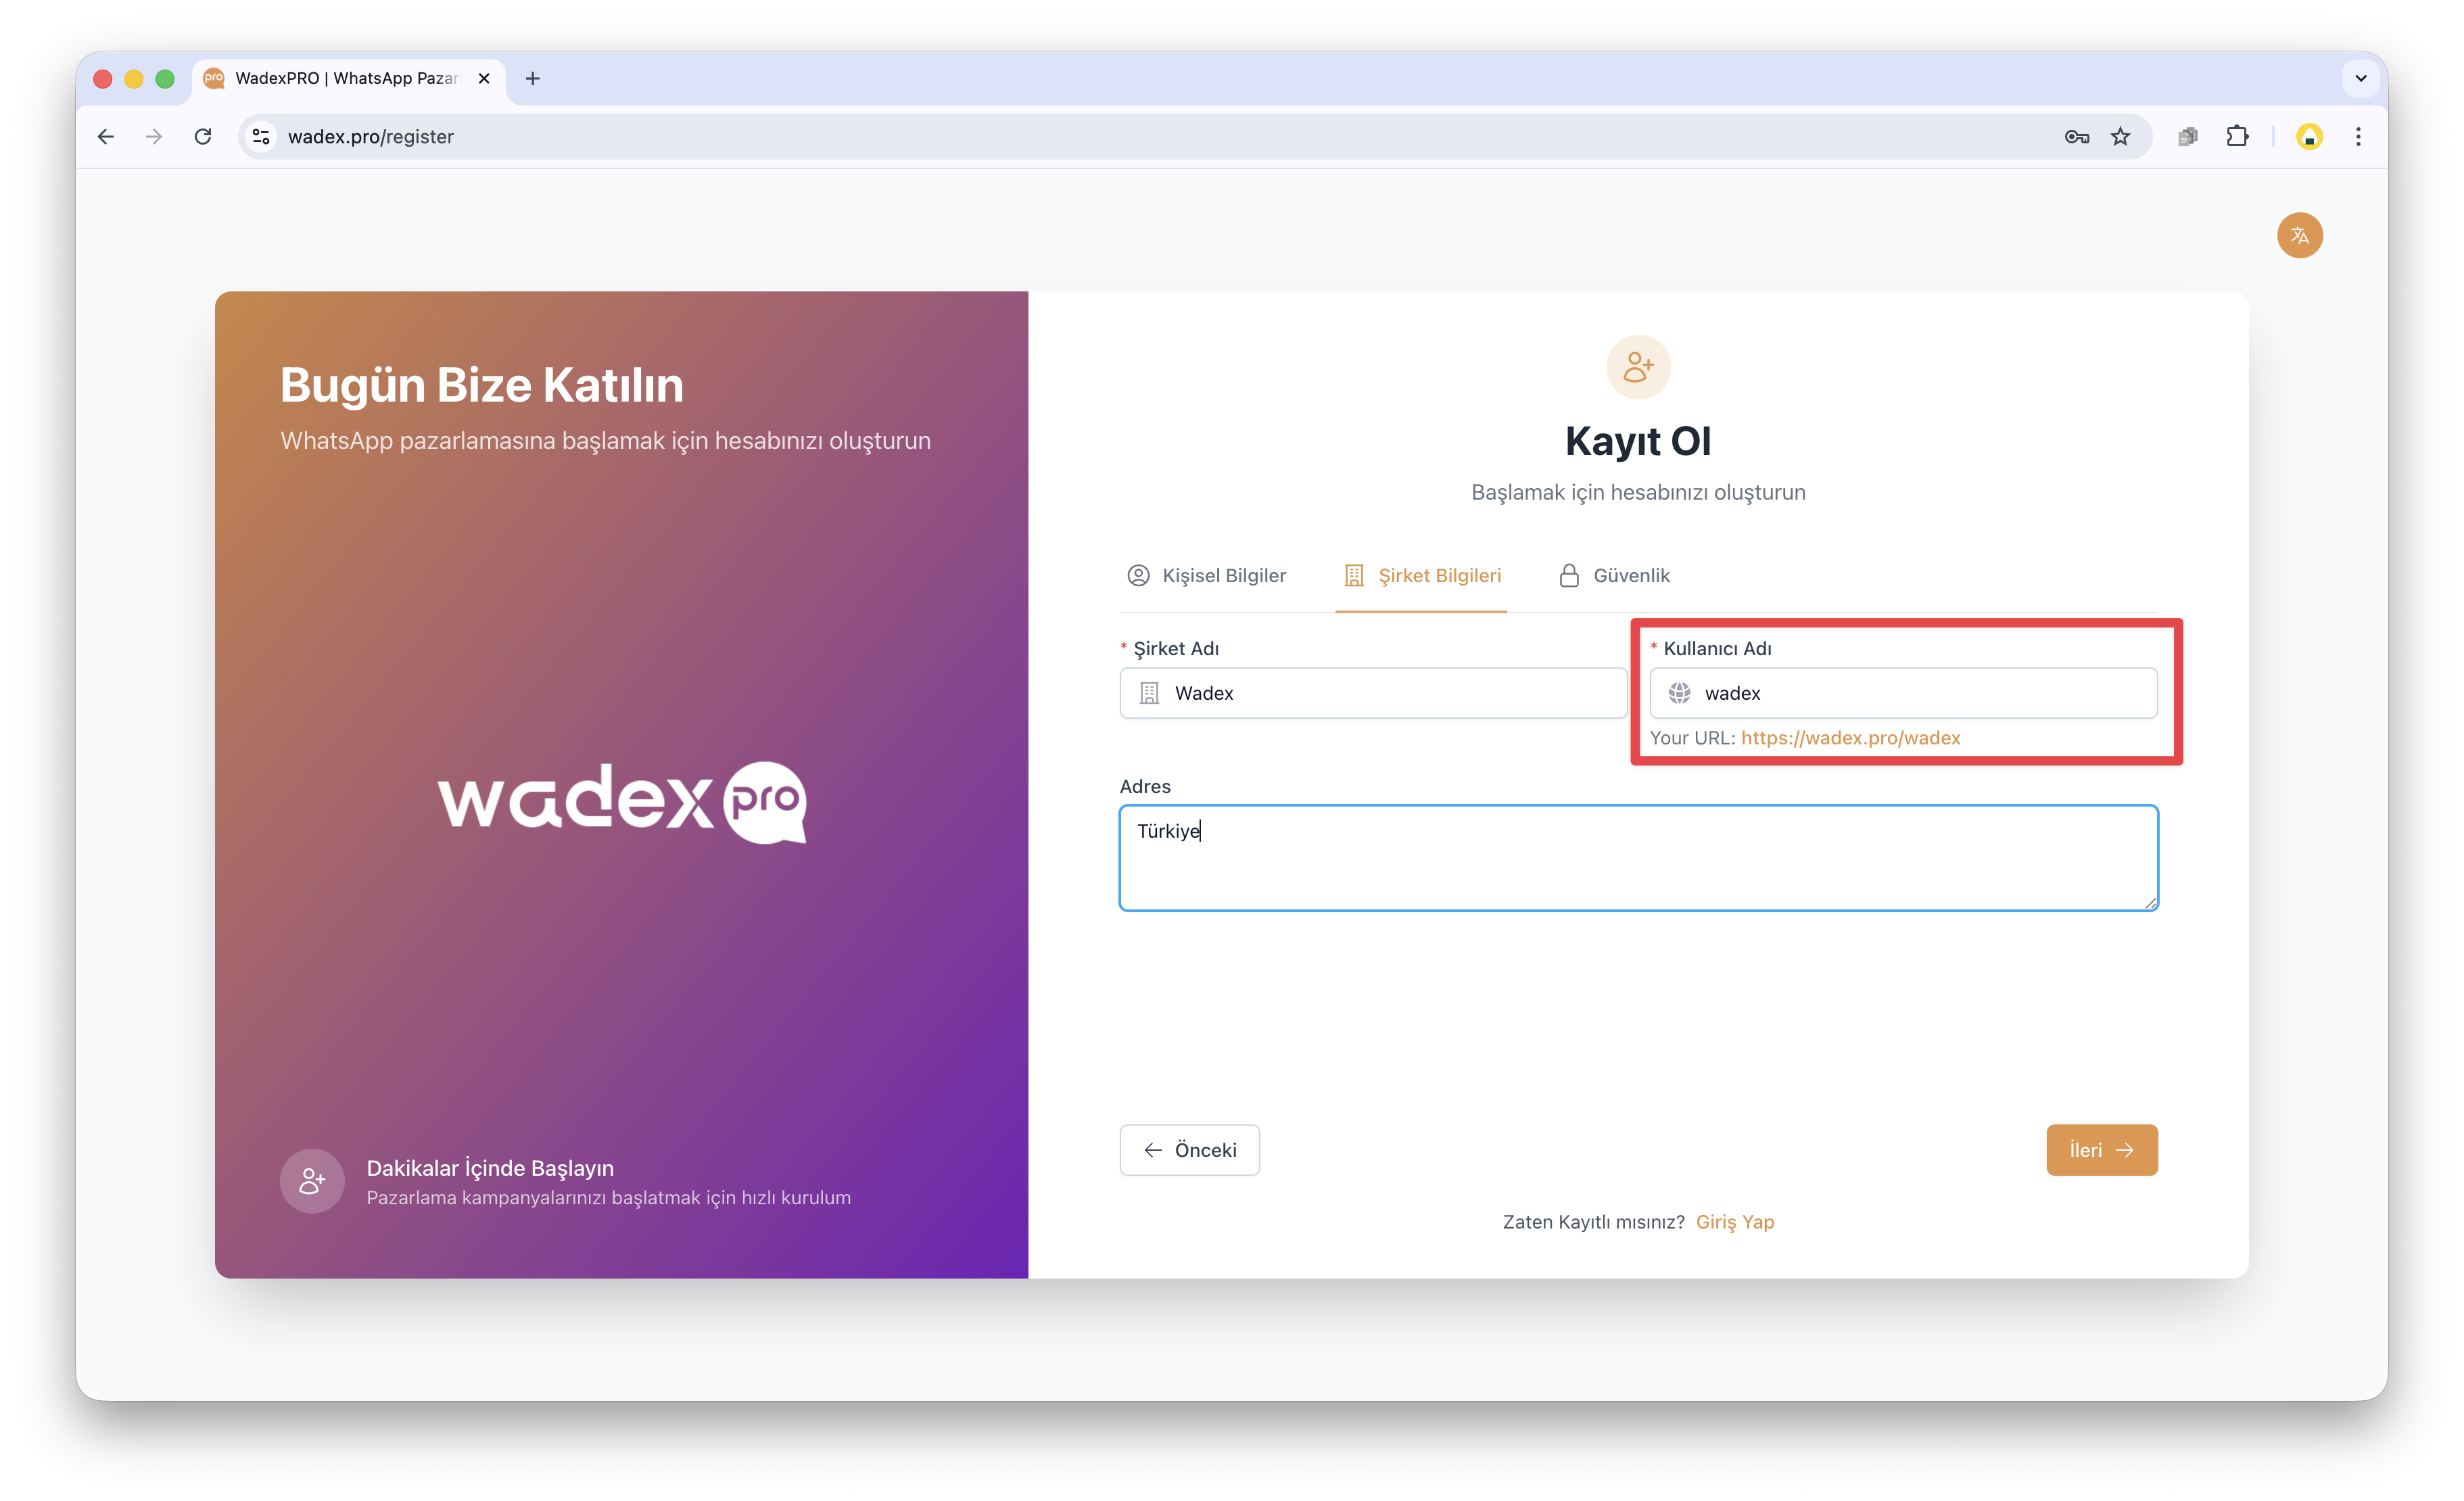Screen dimensions: 2464x1501
Task: Open Chrome three-dot menu
Action: click(2358, 137)
